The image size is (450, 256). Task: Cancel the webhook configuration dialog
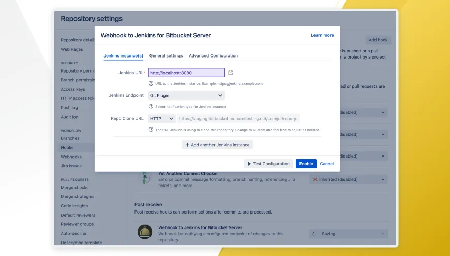(x=326, y=164)
